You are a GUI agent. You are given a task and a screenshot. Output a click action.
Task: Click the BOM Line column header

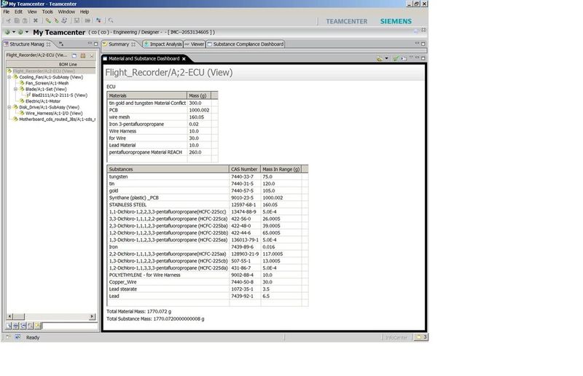click(51, 64)
